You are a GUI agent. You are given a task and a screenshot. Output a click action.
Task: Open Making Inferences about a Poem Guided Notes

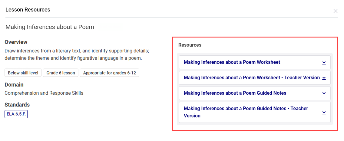(x=235, y=93)
